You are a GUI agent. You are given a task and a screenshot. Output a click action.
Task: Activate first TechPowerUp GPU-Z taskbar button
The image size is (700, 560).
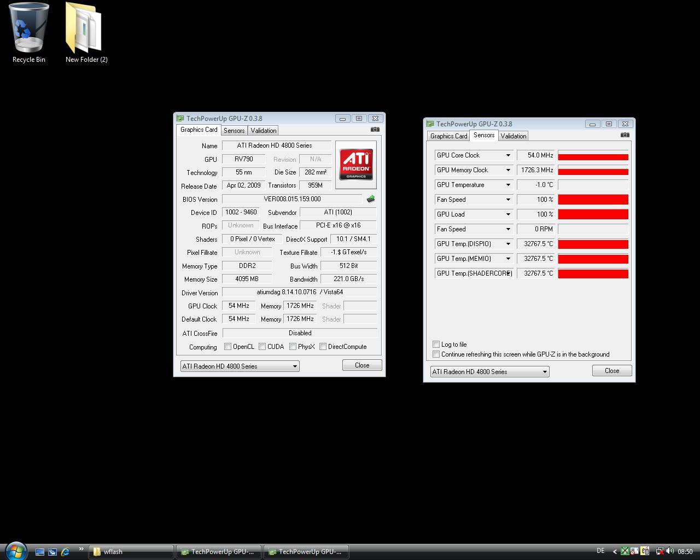[219, 552]
